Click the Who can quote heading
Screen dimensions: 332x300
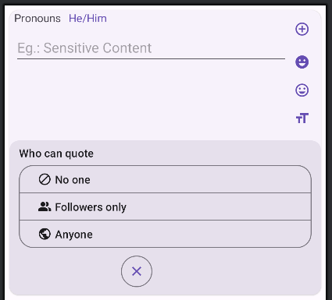(56, 154)
